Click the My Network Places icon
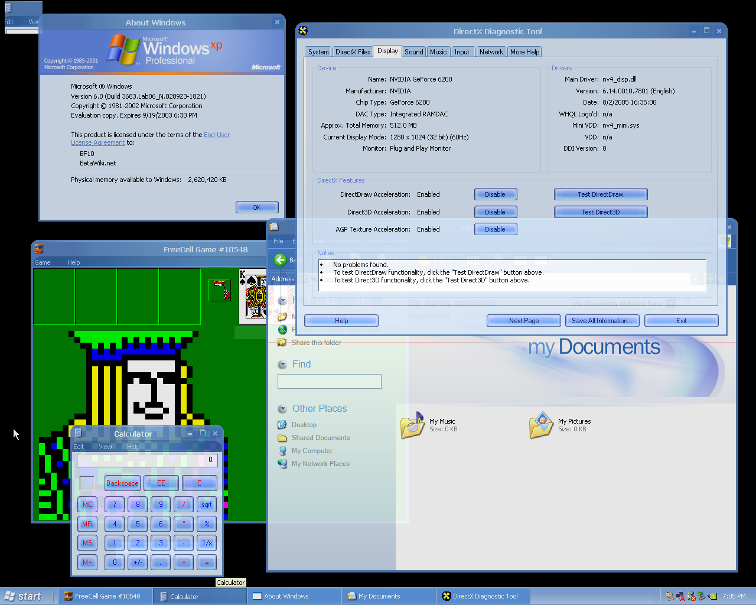The image size is (756, 605). pos(282,464)
